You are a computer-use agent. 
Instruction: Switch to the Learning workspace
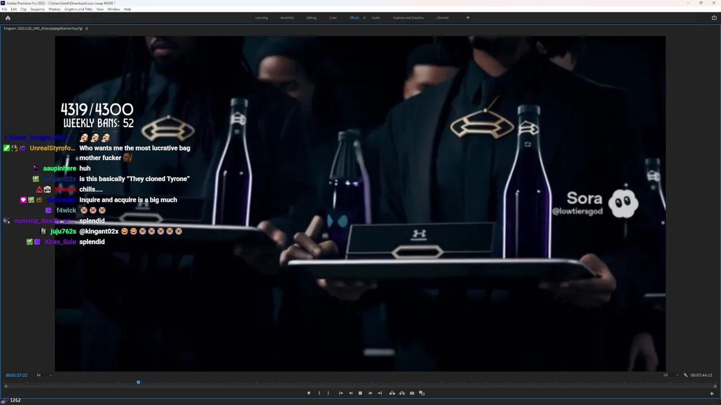pos(261,17)
